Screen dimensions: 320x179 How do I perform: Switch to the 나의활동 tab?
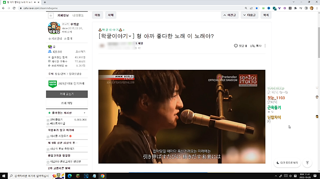click(x=78, y=16)
